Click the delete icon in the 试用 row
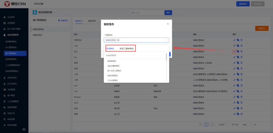This screenshot has height=133, width=273. coord(241,69)
